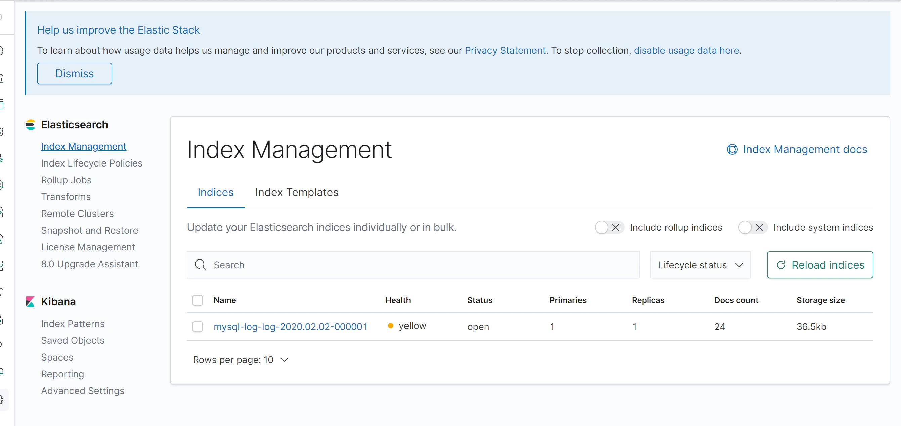
Task: Click the 'Kibana' section heading text
Action: [x=58, y=302]
